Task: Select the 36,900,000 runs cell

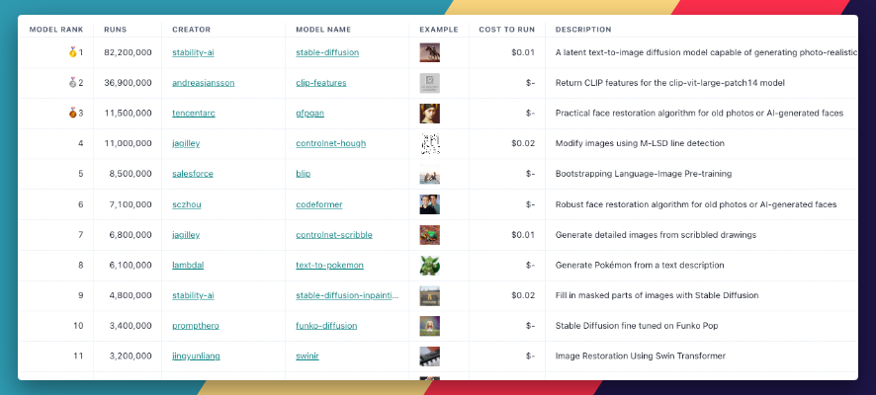Action: coord(128,83)
